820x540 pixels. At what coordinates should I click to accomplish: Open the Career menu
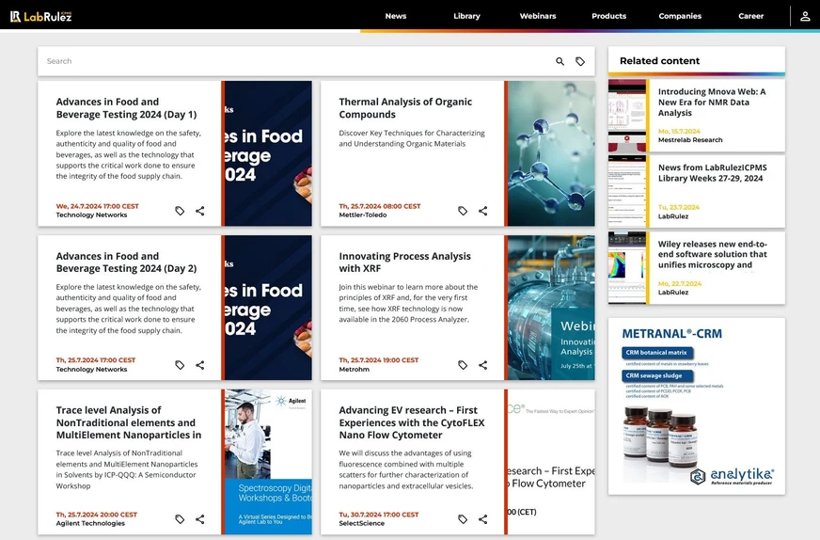pyautogui.click(x=751, y=16)
